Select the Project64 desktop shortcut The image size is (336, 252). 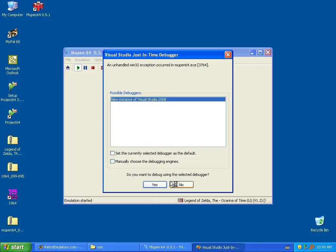pyautogui.click(x=12, y=116)
